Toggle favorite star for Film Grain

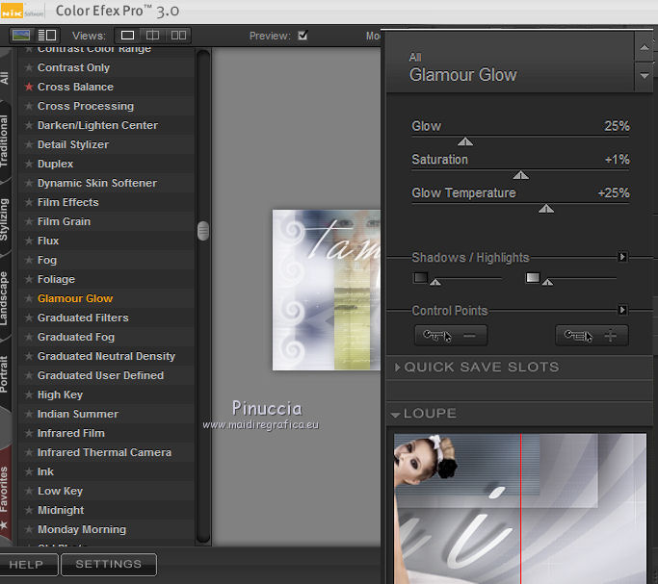29,221
